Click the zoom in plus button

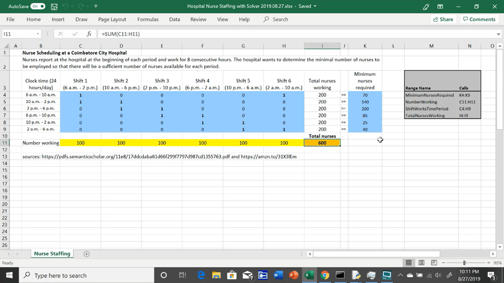click(489, 263)
